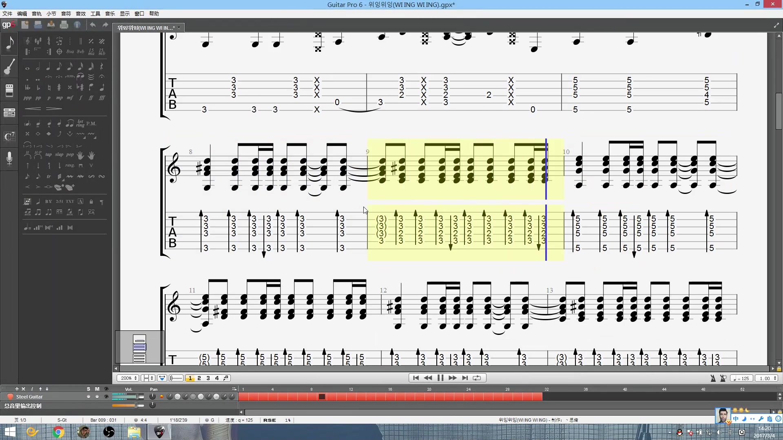
Task: Pause playback
Action: [x=440, y=378]
